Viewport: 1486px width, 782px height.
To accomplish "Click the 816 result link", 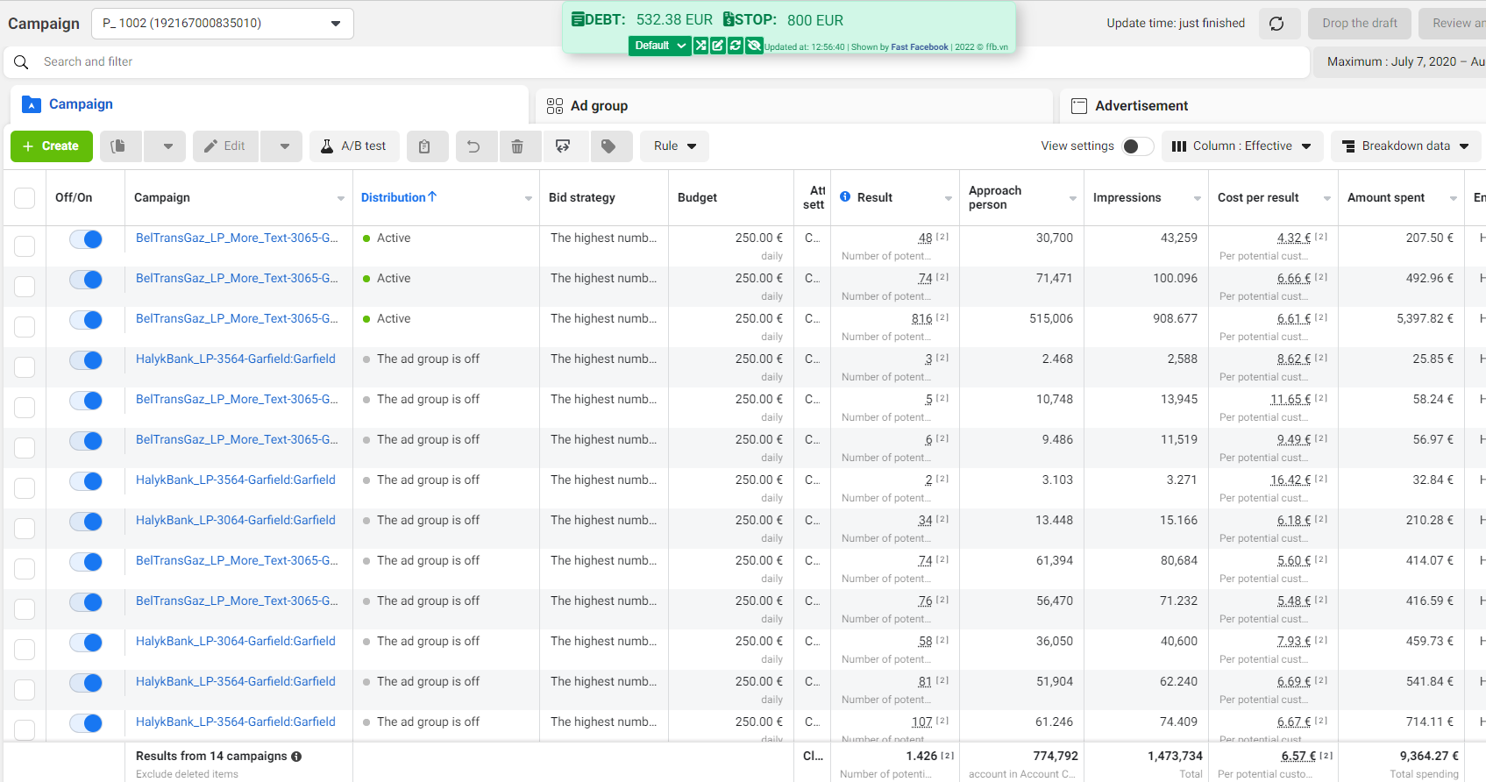I will [x=922, y=319].
